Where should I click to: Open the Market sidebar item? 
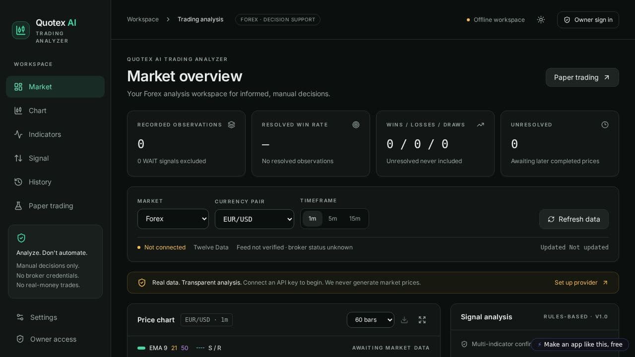click(55, 87)
